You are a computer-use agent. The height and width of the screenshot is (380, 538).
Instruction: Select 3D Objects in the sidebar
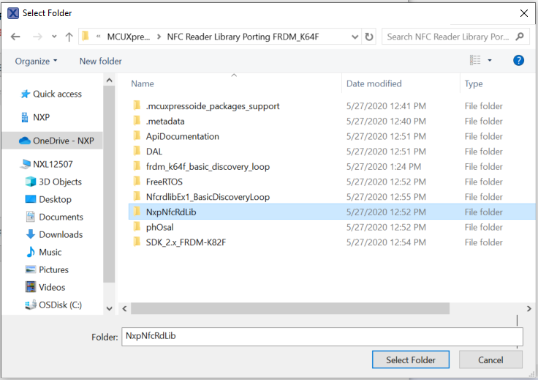(60, 182)
